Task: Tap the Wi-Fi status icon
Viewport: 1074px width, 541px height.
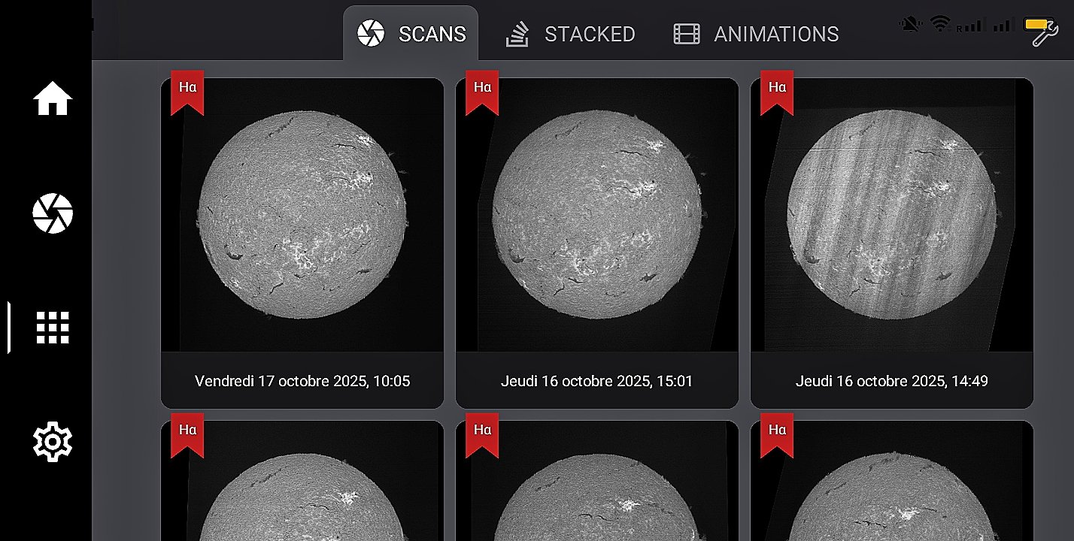Action: 939,24
